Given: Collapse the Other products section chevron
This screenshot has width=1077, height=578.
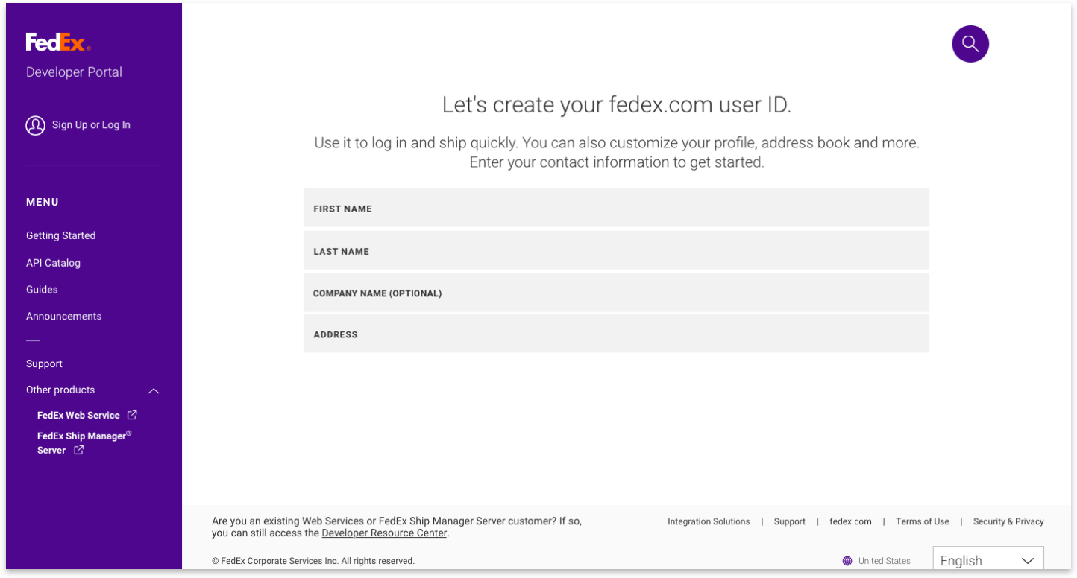Looking at the screenshot, I should [x=154, y=390].
